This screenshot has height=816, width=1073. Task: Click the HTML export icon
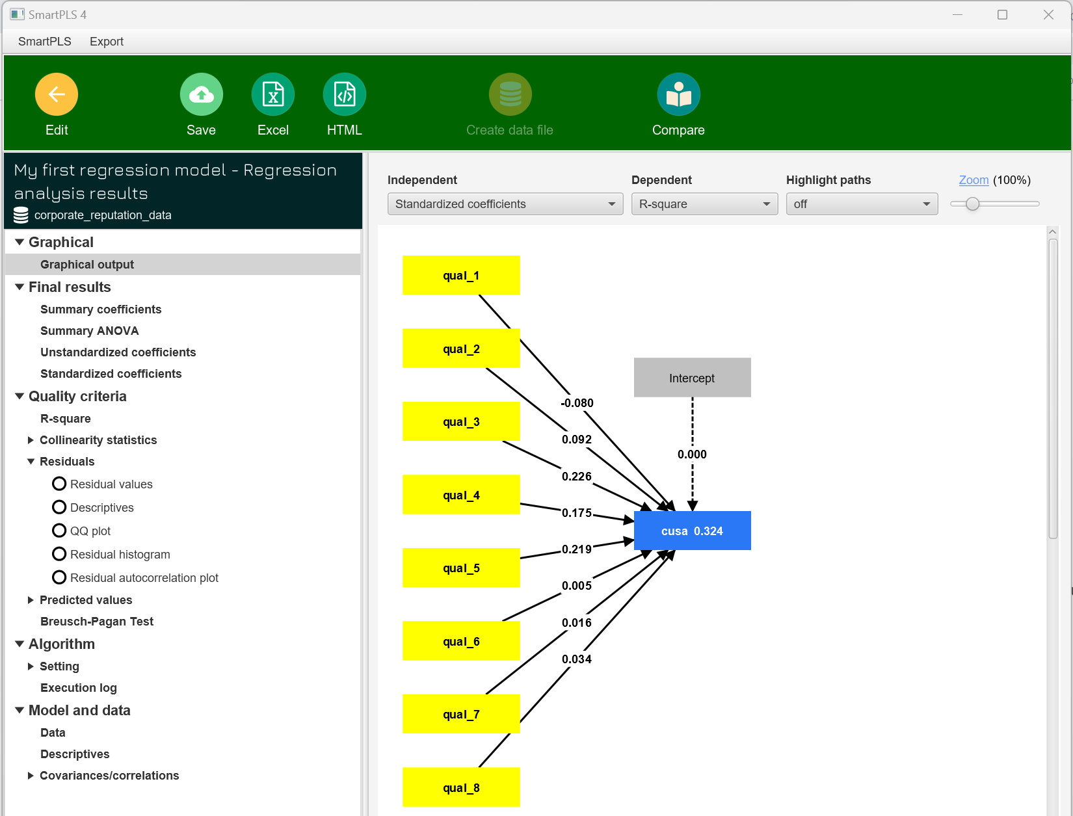tap(344, 95)
